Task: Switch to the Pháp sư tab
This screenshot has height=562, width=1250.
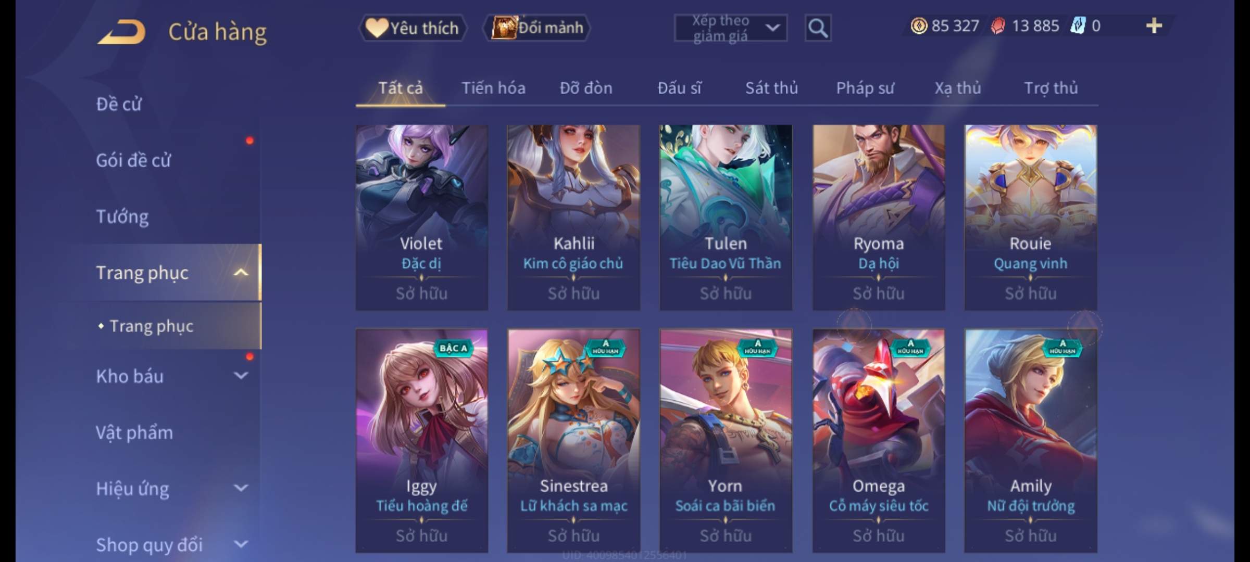Action: pyautogui.click(x=865, y=88)
